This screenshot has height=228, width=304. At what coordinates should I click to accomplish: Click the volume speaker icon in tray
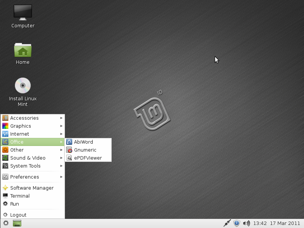coord(246,223)
